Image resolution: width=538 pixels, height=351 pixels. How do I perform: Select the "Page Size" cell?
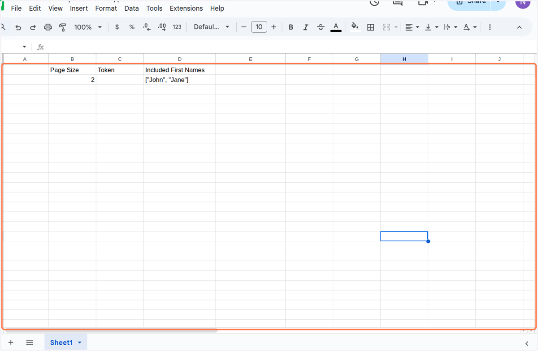pos(72,70)
